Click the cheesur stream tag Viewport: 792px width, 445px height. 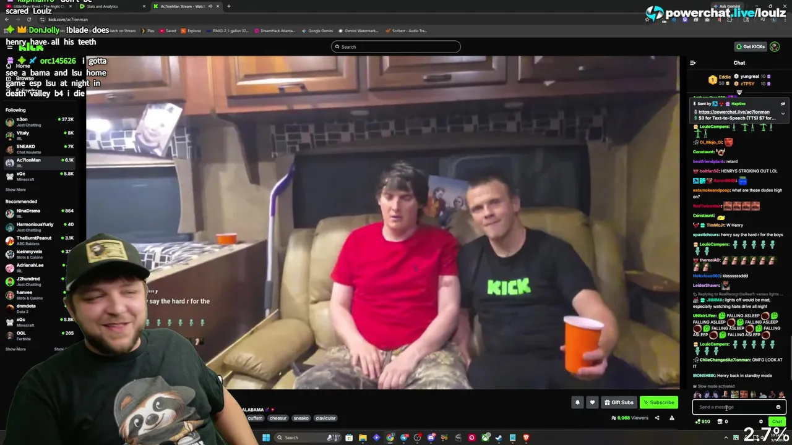click(278, 418)
